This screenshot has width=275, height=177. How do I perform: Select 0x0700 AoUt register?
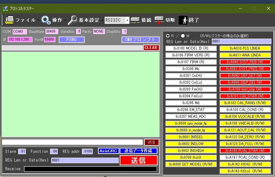click(x=191, y=158)
